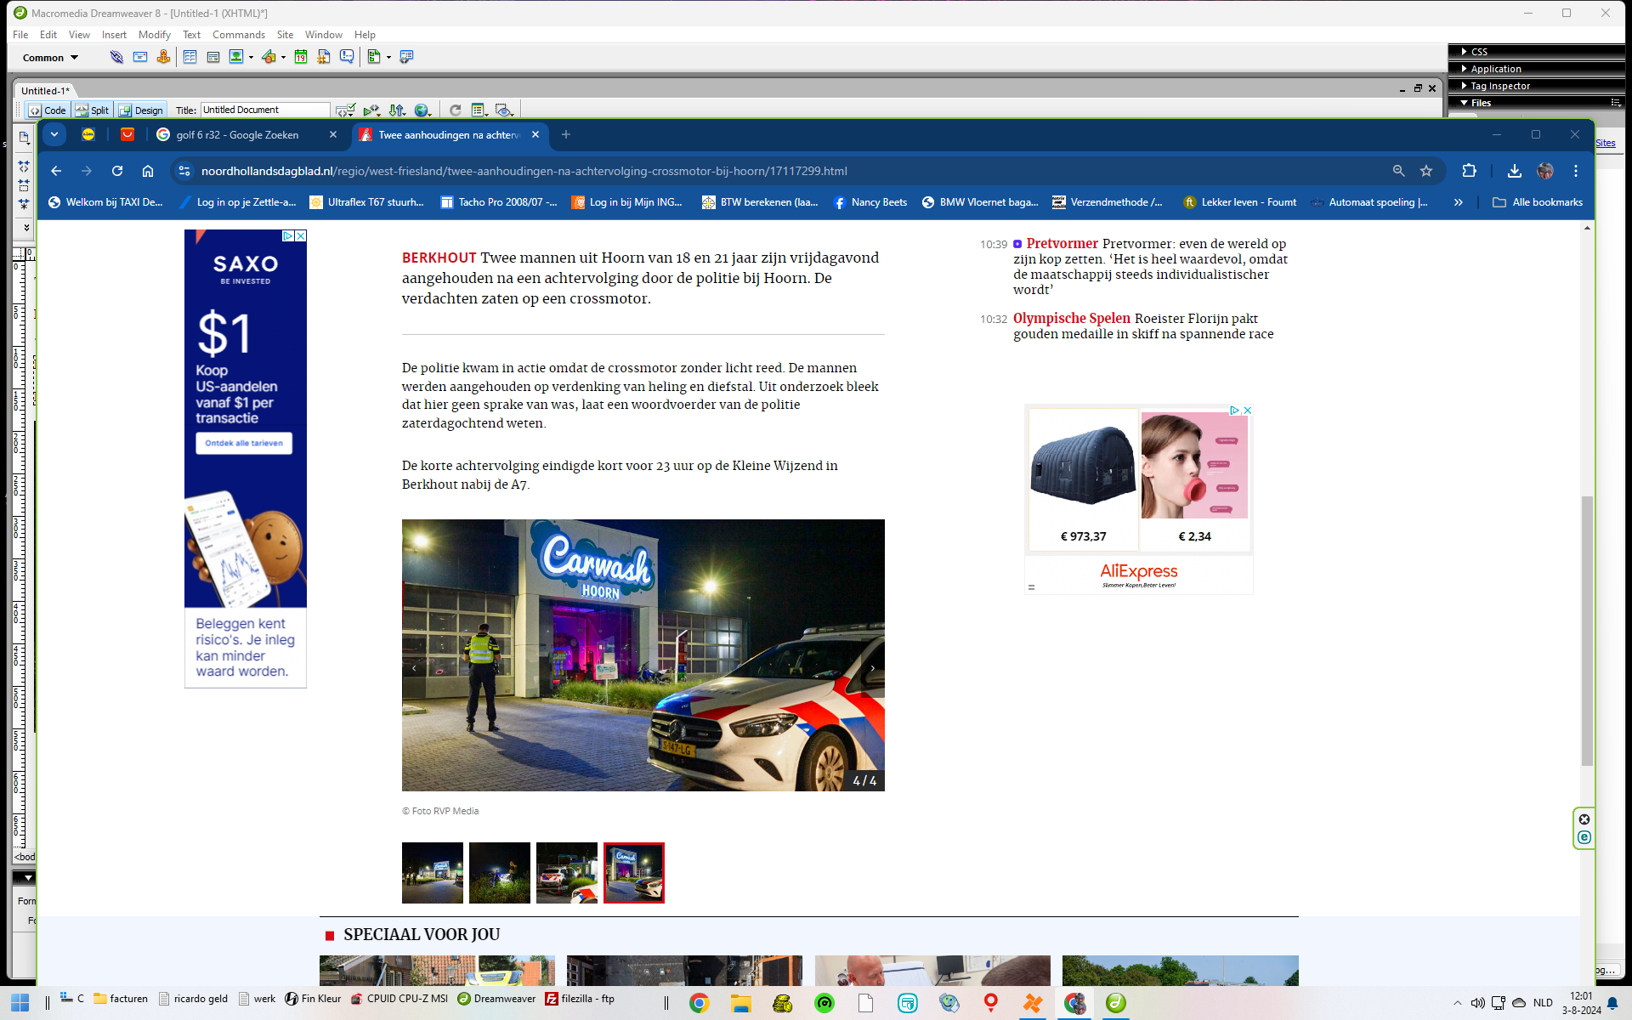Click the Windows Start button
Image resolution: width=1632 pixels, height=1020 pixels.
pyautogui.click(x=20, y=1003)
